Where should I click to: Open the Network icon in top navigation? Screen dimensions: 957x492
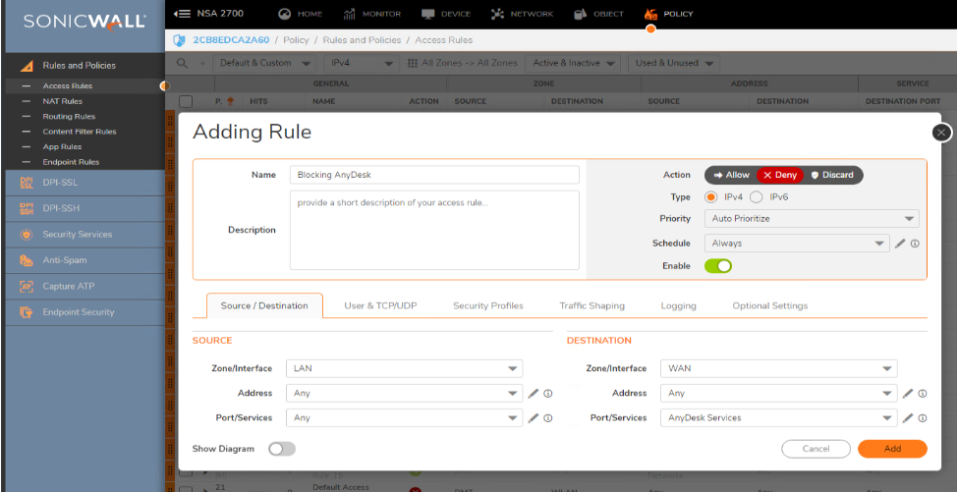click(497, 14)
